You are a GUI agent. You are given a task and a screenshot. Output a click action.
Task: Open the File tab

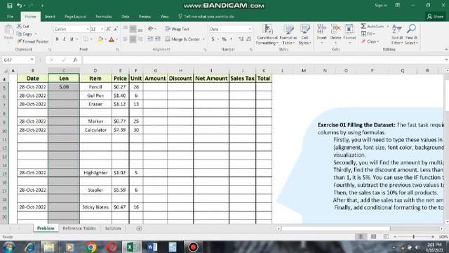point(10,17)
